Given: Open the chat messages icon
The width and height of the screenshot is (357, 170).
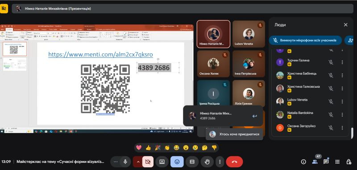Looking at the screenshot, I should coord(326,162).
